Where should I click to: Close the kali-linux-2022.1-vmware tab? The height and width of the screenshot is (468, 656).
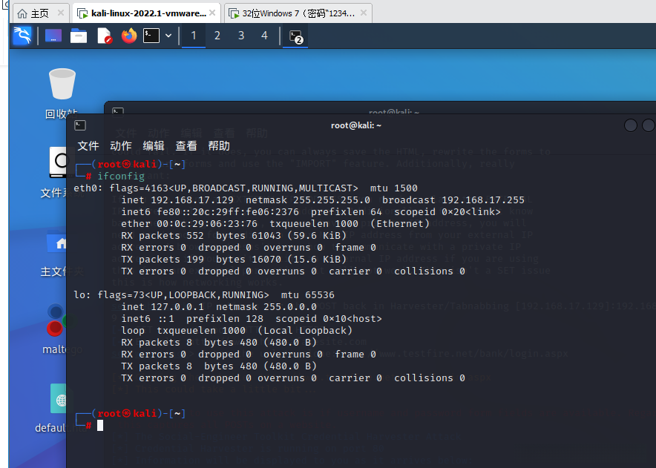coord(212,13)
